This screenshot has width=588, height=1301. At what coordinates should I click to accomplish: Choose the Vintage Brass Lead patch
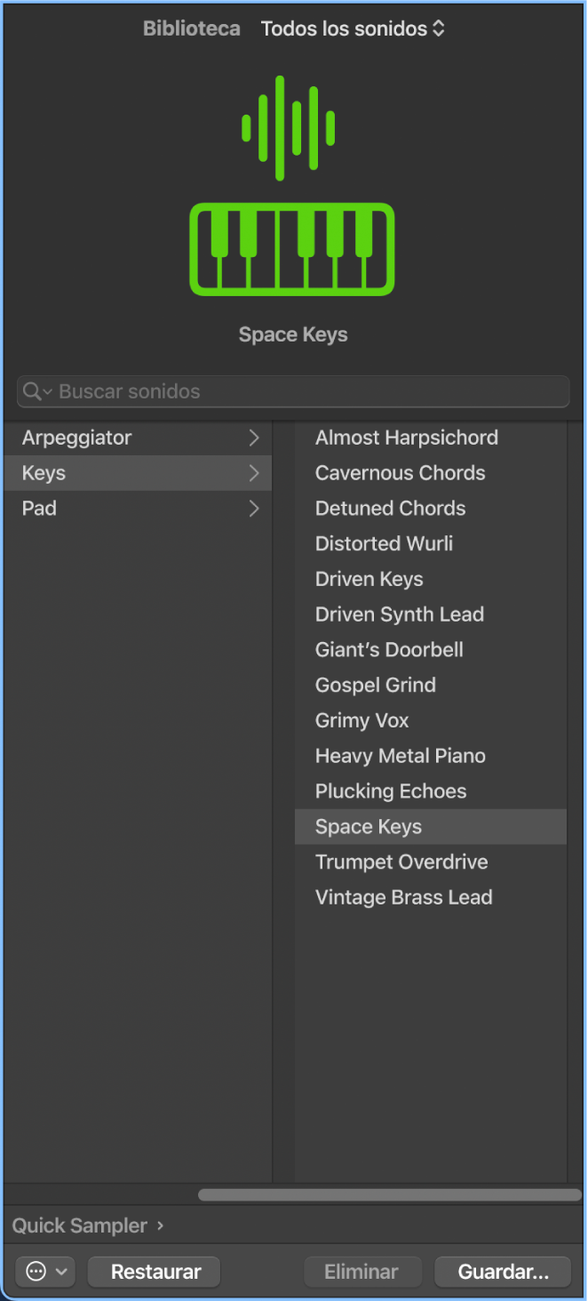pyautogui.click(x=403, y=897)
